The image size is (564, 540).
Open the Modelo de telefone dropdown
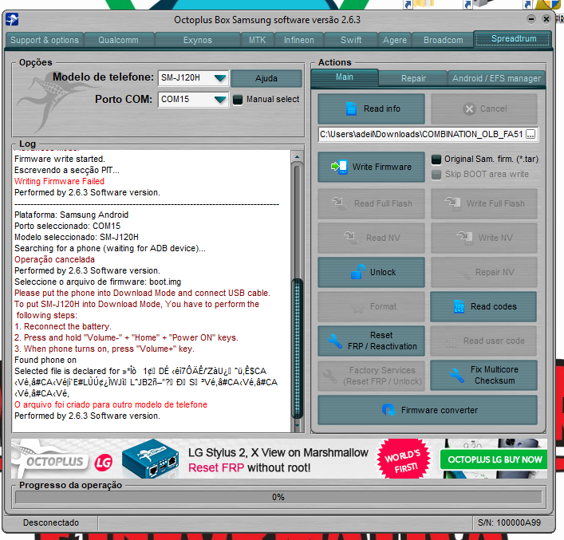(220, 78)
